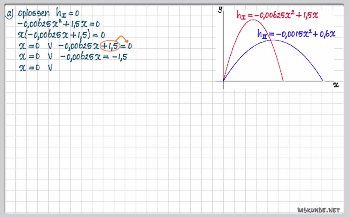
Task: Click the peak of the red parabola
Action: click(253, 20)
